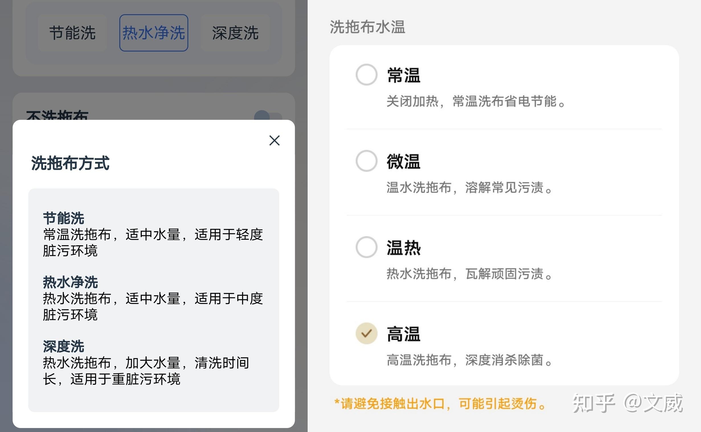
Task: Click the orange scald warning text
Action: click(441, 404)
